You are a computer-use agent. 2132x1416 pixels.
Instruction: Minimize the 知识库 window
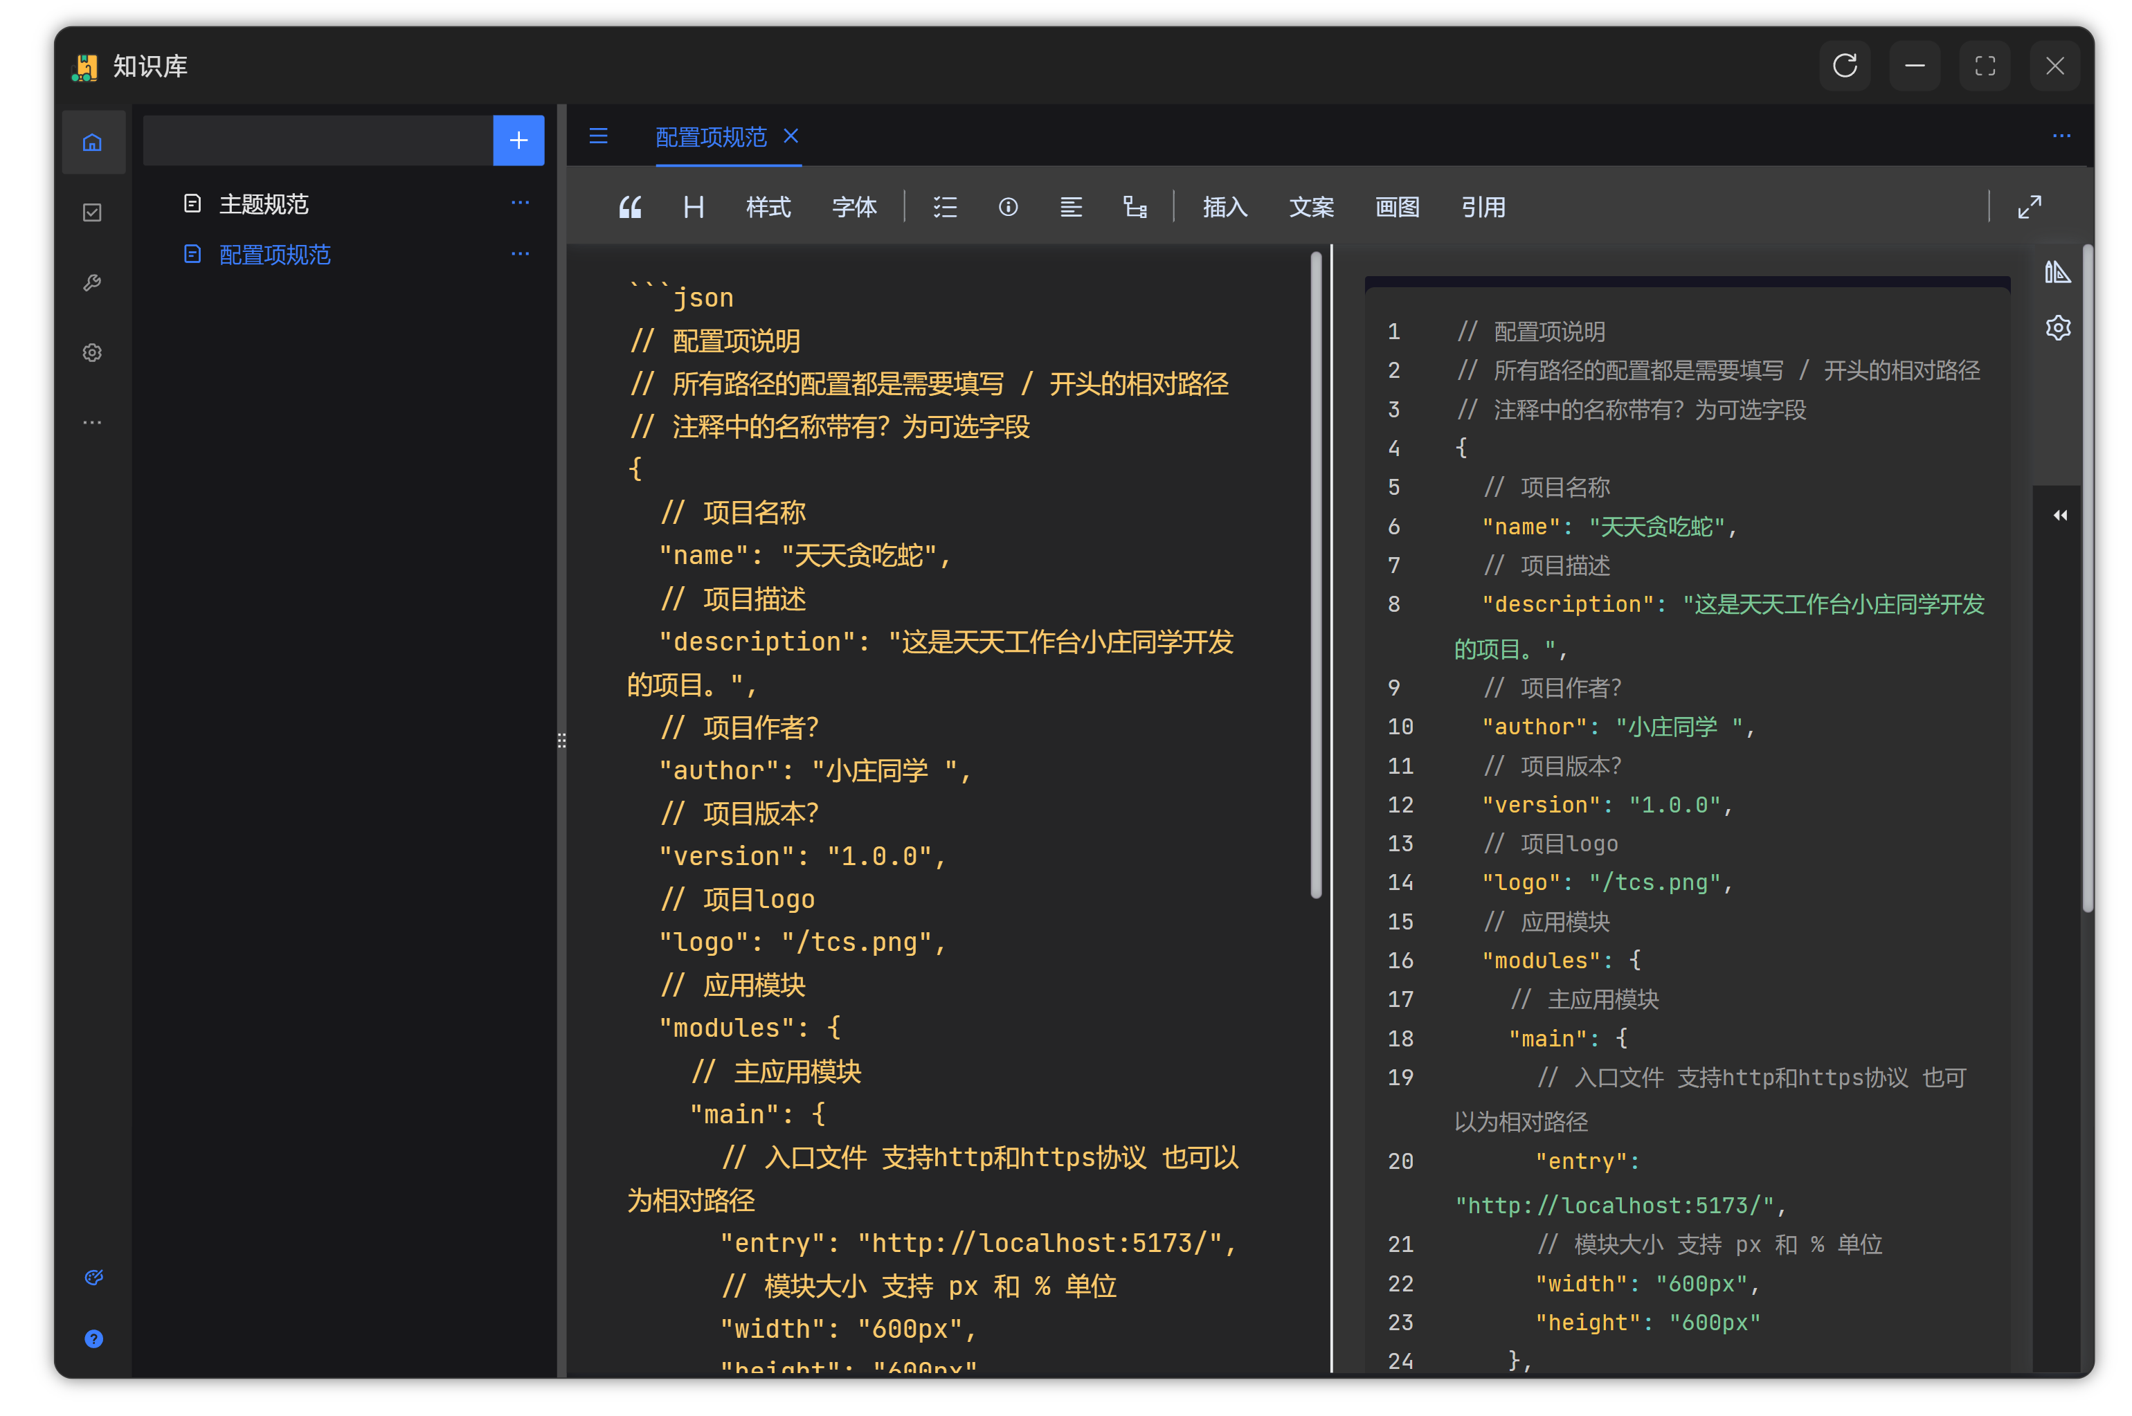(x=1915, y=66)
